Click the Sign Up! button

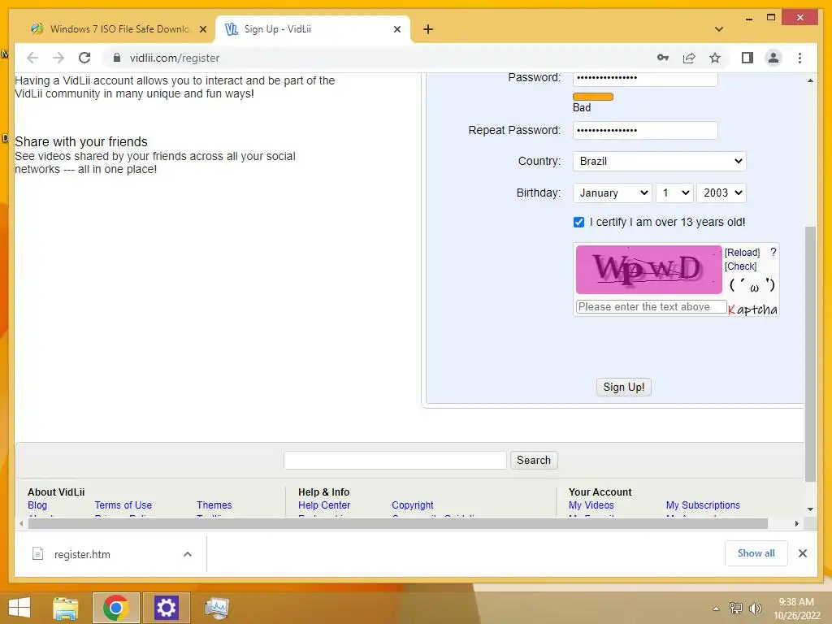click(623, 388)
